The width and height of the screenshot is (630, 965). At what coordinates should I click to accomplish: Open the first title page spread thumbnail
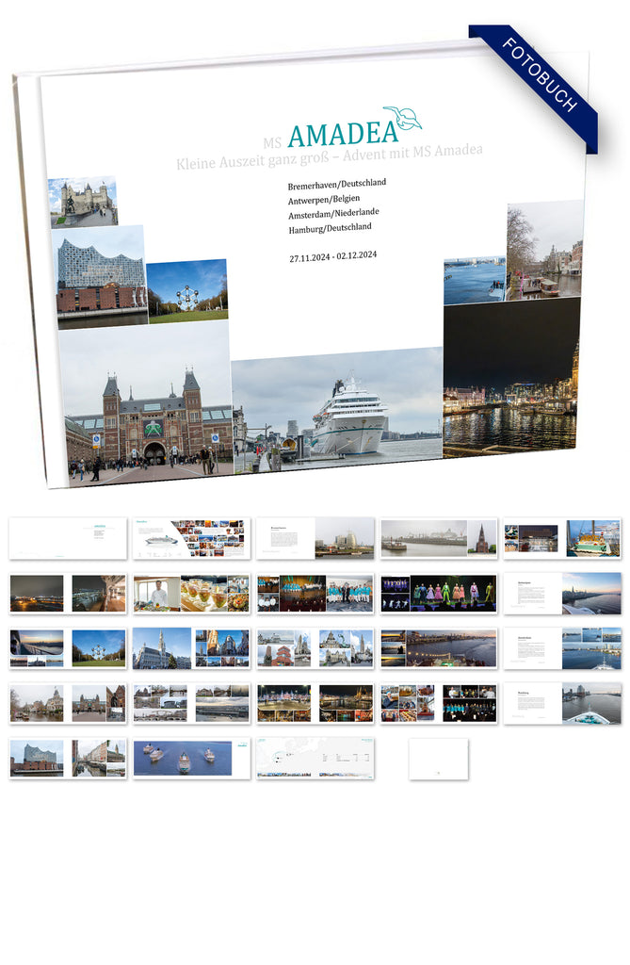tap(68, 538)
